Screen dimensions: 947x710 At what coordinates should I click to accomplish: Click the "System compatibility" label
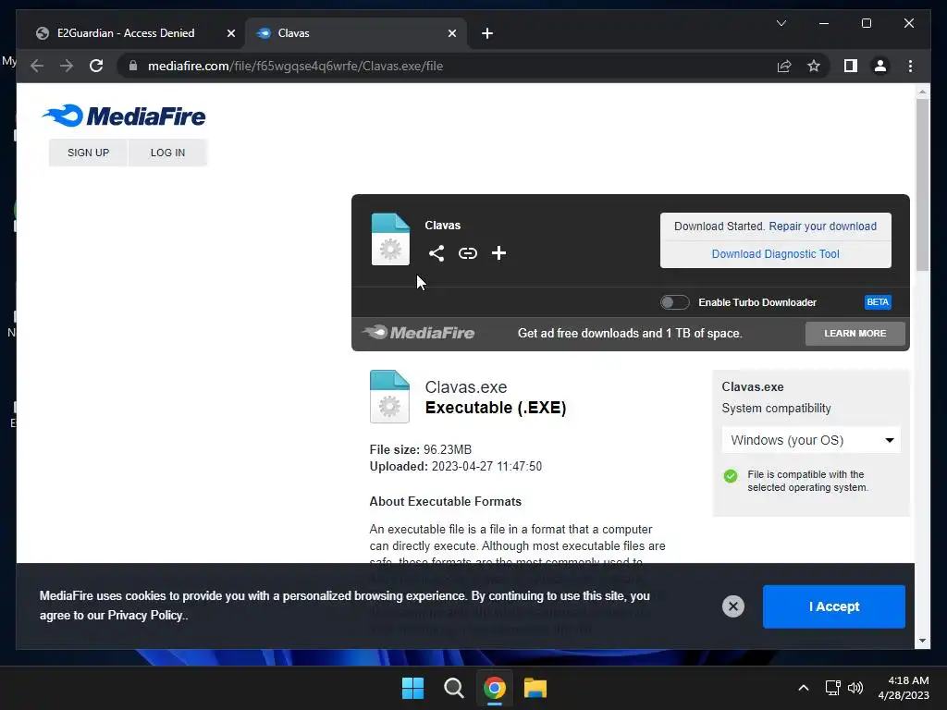pos(776,408)
